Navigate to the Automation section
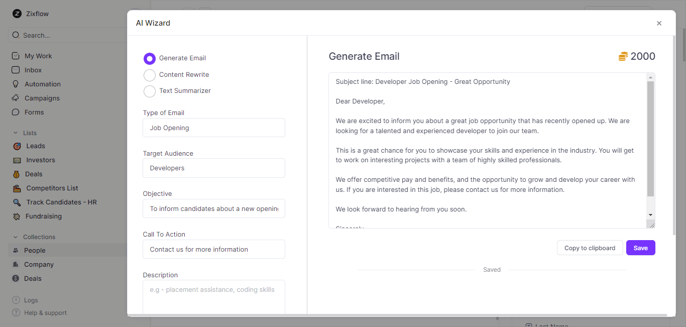This screenshot has width=686, height=327. pyautogui.click(x=43, y=84)
